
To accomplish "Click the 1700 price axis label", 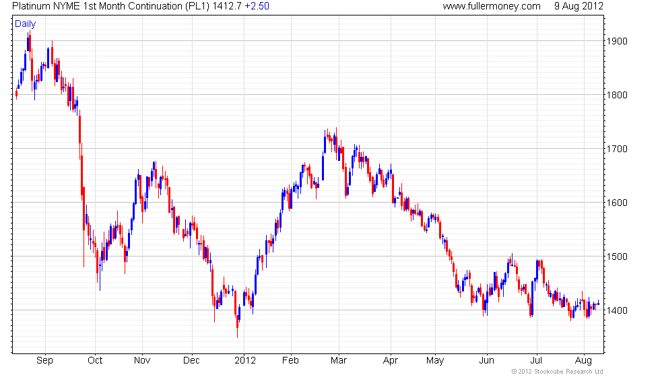I will click(617, 149).
